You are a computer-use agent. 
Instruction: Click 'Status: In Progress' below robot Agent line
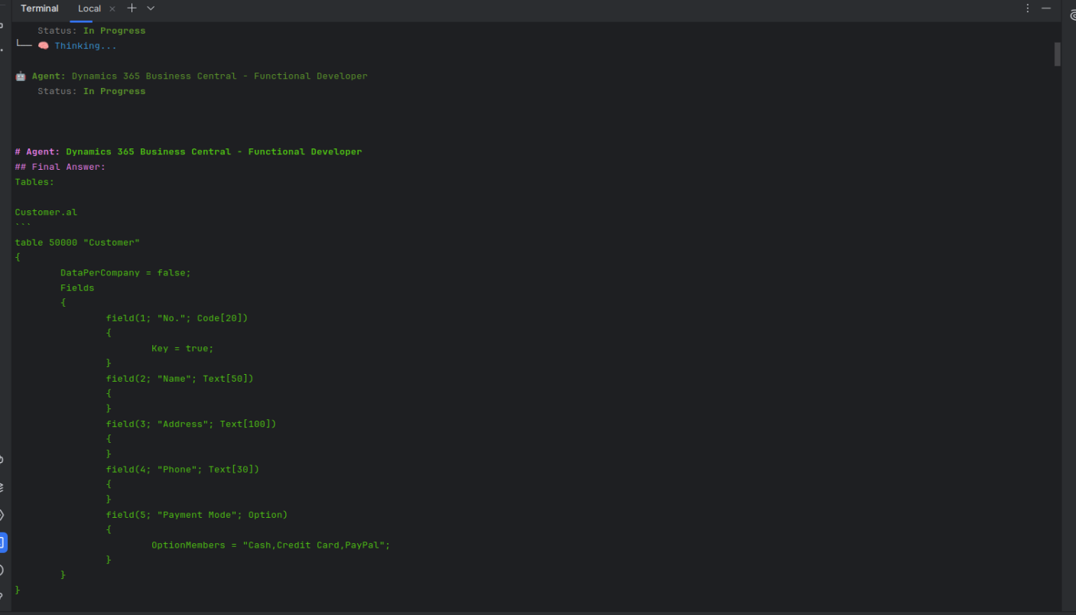pyautogui.click(x=91, y=91)
